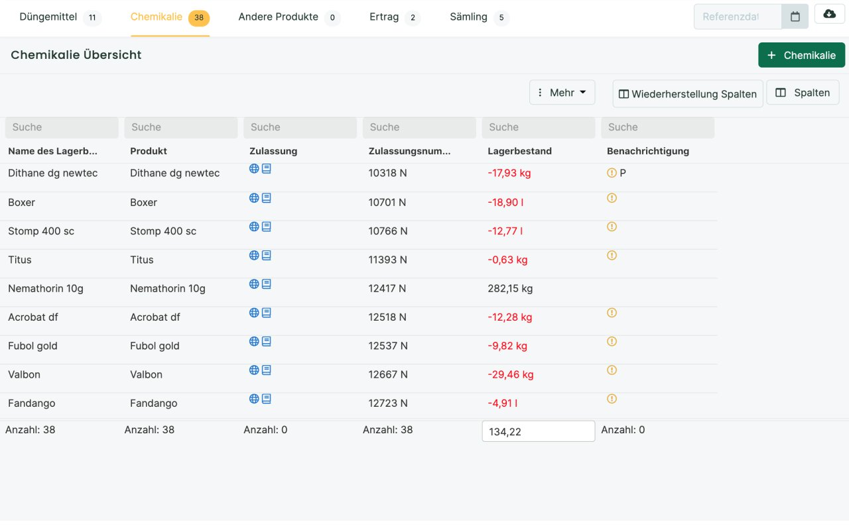Focus search field above Produkt column
This screenshot has width=849, height=530.
(181, 127)
